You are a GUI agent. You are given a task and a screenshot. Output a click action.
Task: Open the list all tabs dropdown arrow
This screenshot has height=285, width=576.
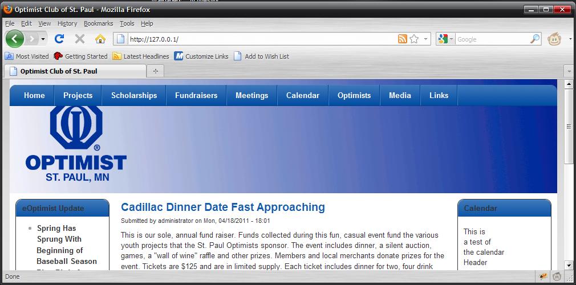click(x=569, y=71)
